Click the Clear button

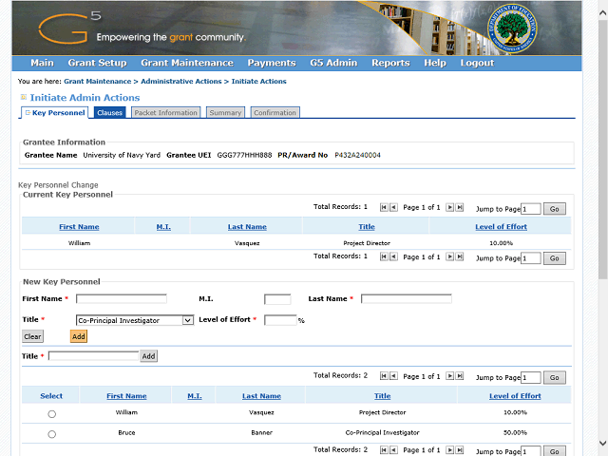coord(32,336)
